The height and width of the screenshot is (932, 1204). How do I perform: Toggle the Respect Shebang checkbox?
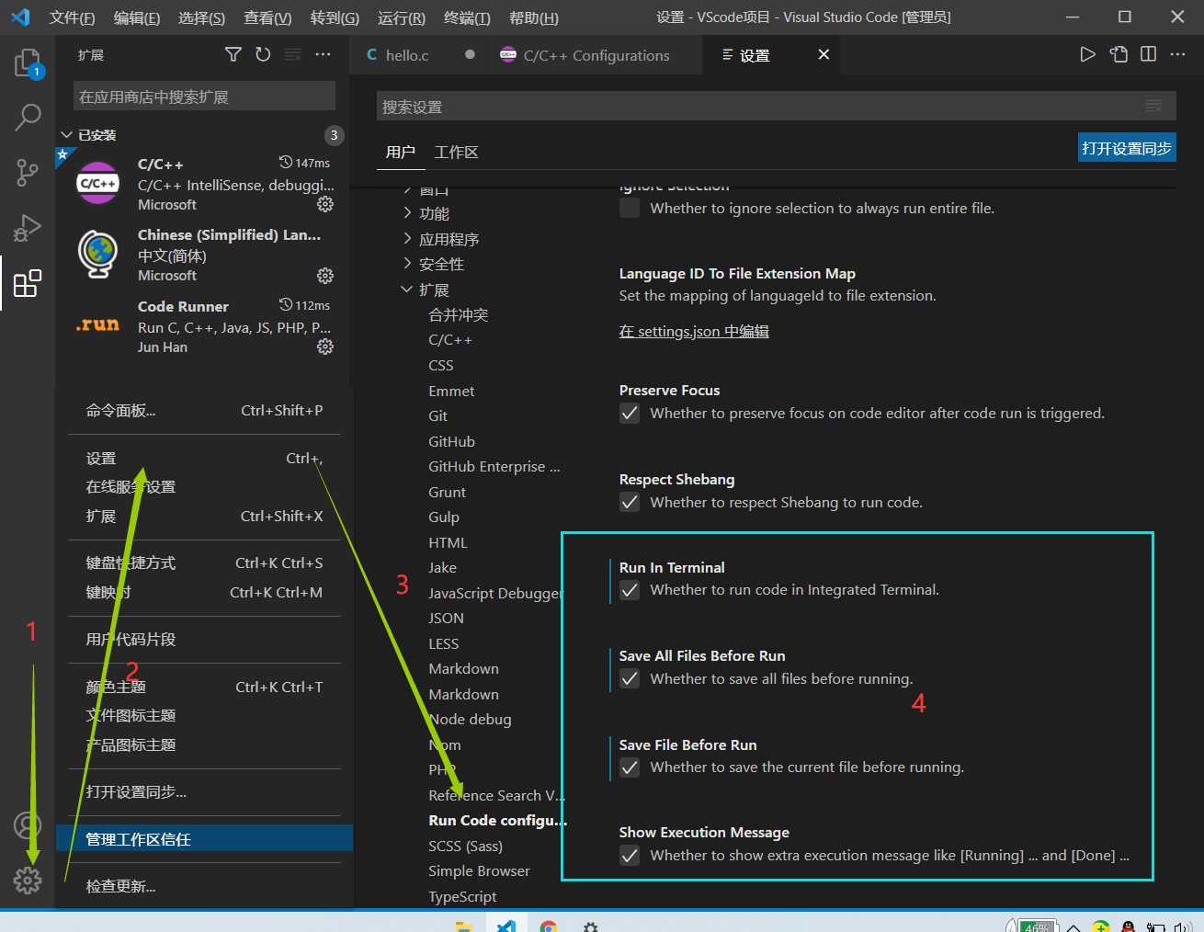click(x=630, y=503)
